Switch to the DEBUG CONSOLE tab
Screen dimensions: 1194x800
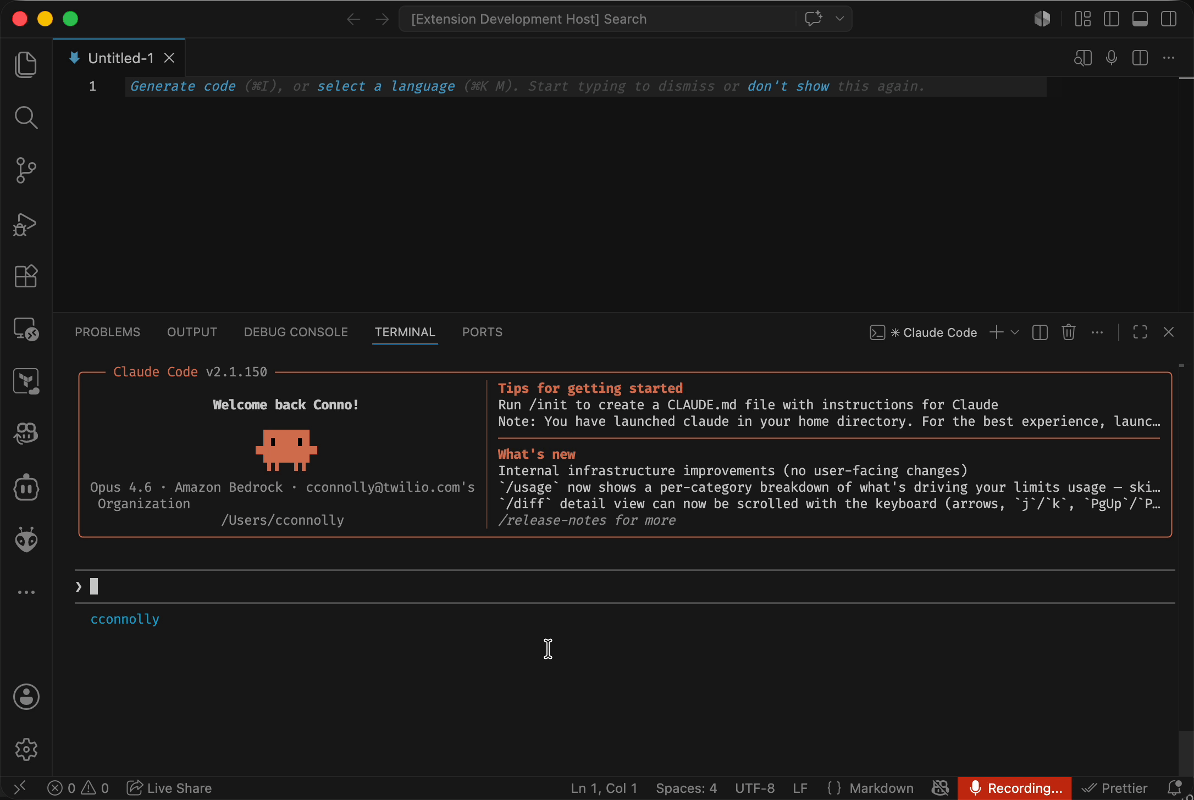tap(296, 332)
